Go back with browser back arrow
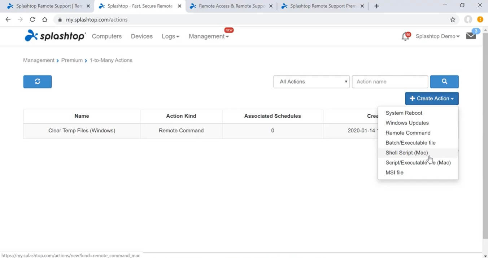Image resolution: width=488 pixels, height=258 pixels. pos(8,19)
